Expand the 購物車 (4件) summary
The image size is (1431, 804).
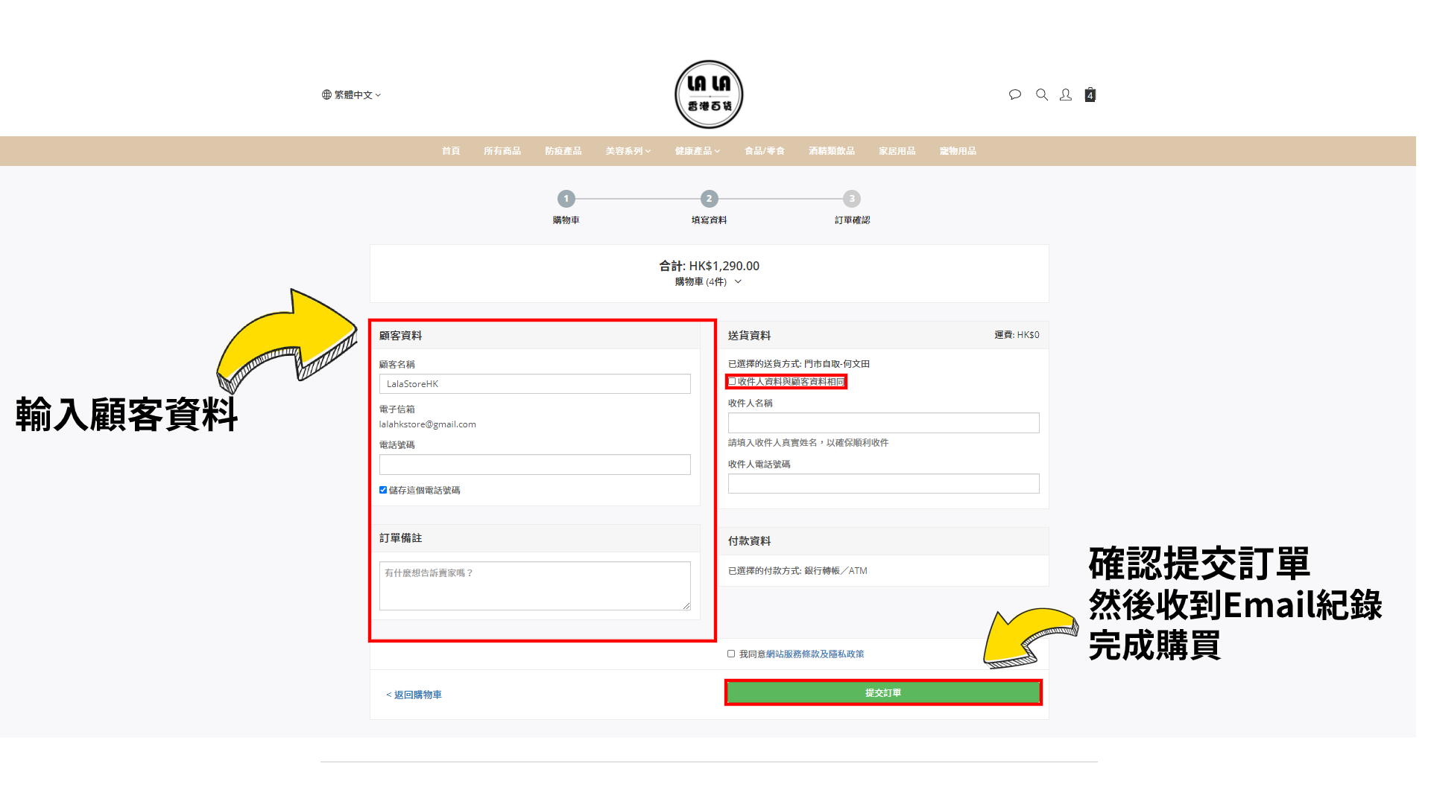pos(708,281)
